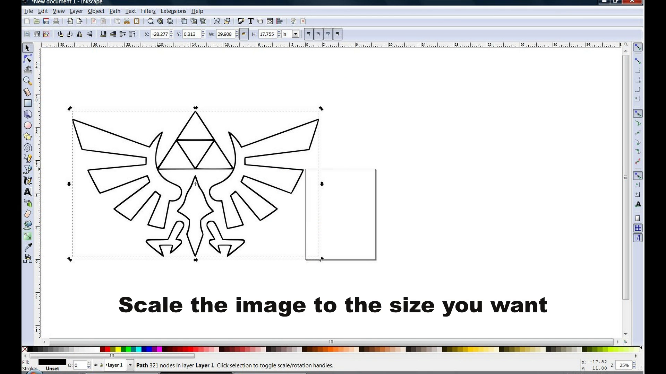Toggle the width/height lock ratio
The image size is (666, 374).
pyautogui.click(x=244, y=34)
